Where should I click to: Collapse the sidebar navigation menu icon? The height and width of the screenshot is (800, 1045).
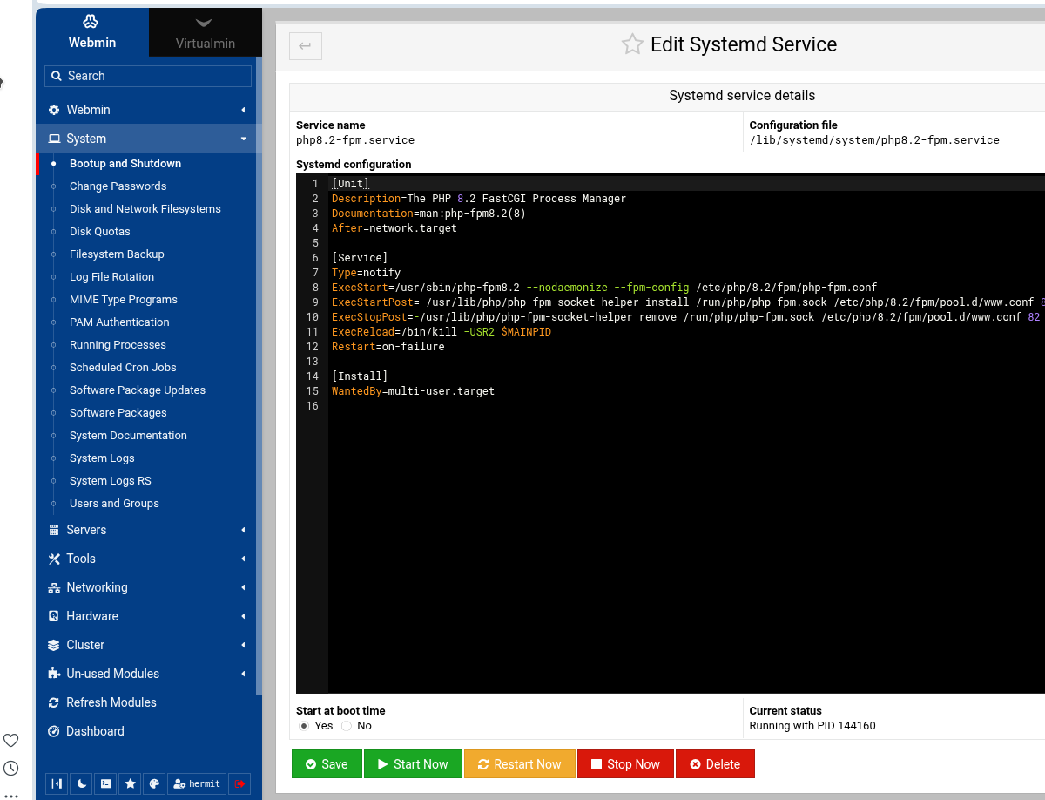coord(57,783)
